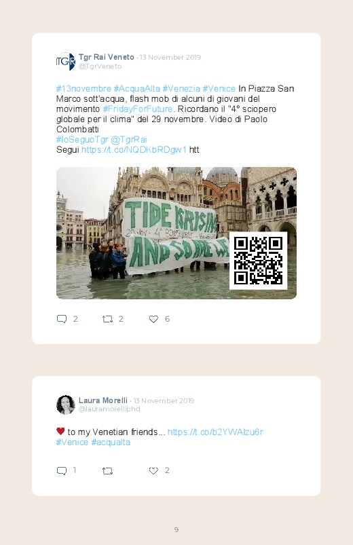Click the Laura Morelli profile photo
The width and height of the screenshot is (353, 545).
[66, 405]
